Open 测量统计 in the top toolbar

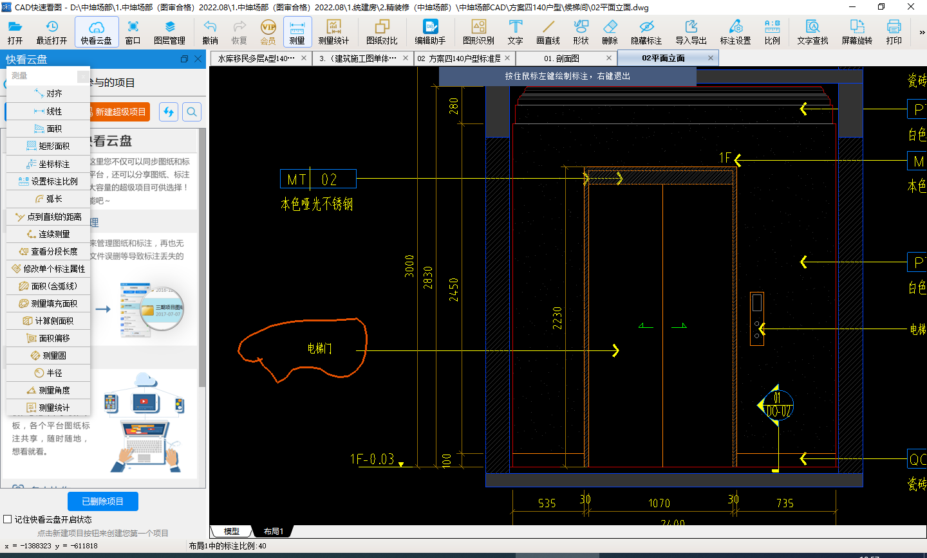coord(333,32)
